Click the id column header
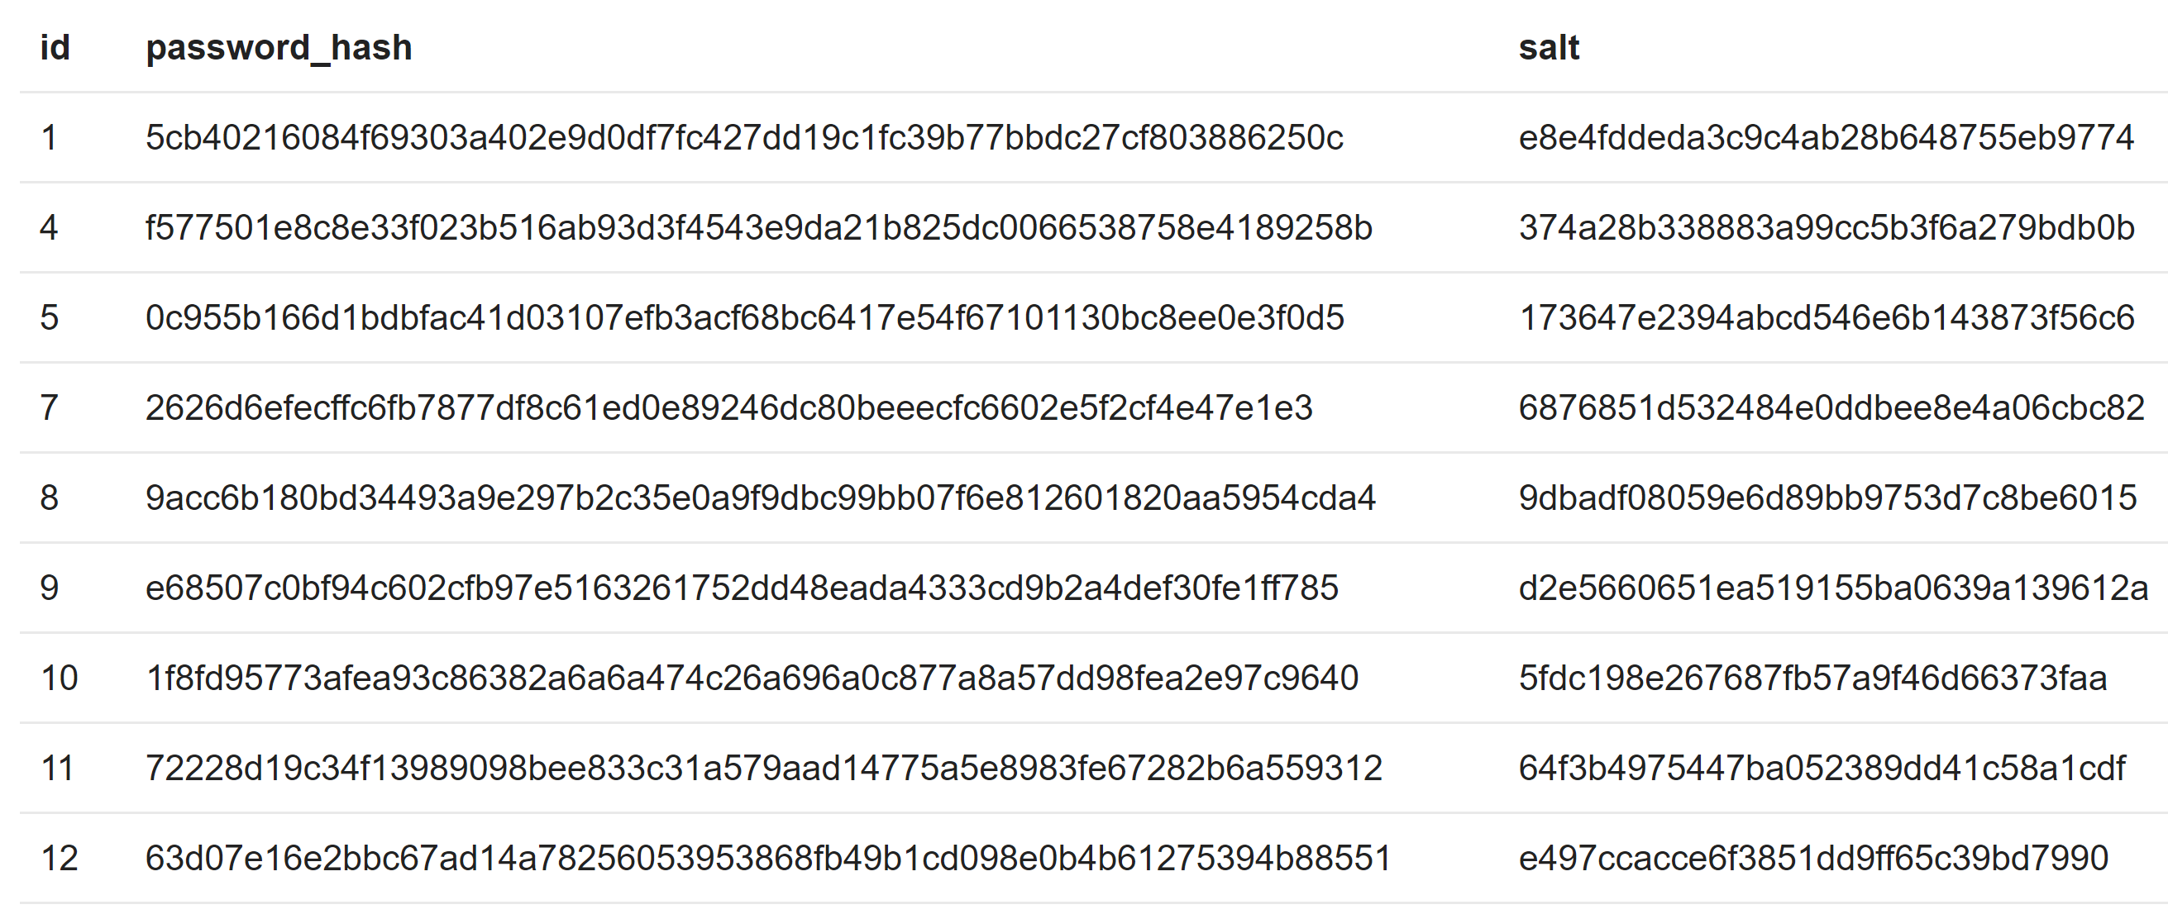The height and width of the screenshot is (919, 2168). coord(55,48)
